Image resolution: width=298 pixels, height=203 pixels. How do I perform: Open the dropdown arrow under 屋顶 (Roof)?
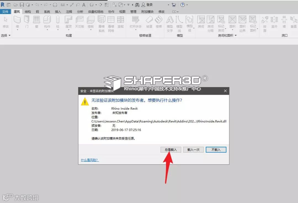[x=69, y=30]
